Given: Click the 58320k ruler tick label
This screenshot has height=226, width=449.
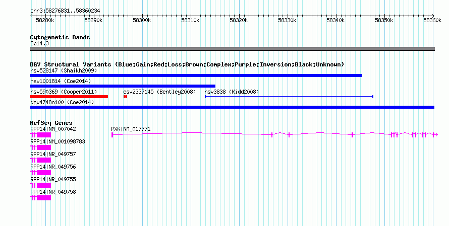Looking at the screenshot, I should (x=239, y=20).
